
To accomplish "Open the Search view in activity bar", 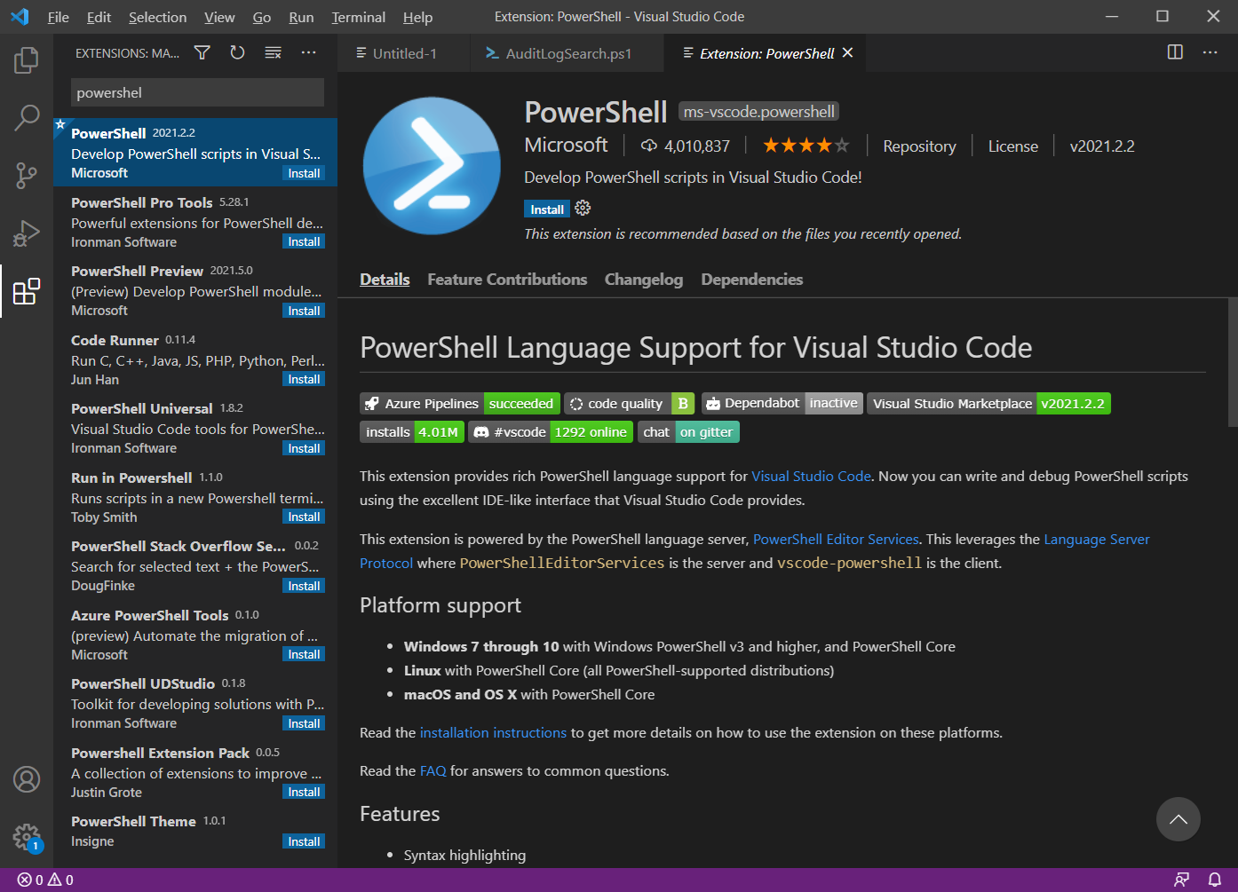I will point(27,117).
